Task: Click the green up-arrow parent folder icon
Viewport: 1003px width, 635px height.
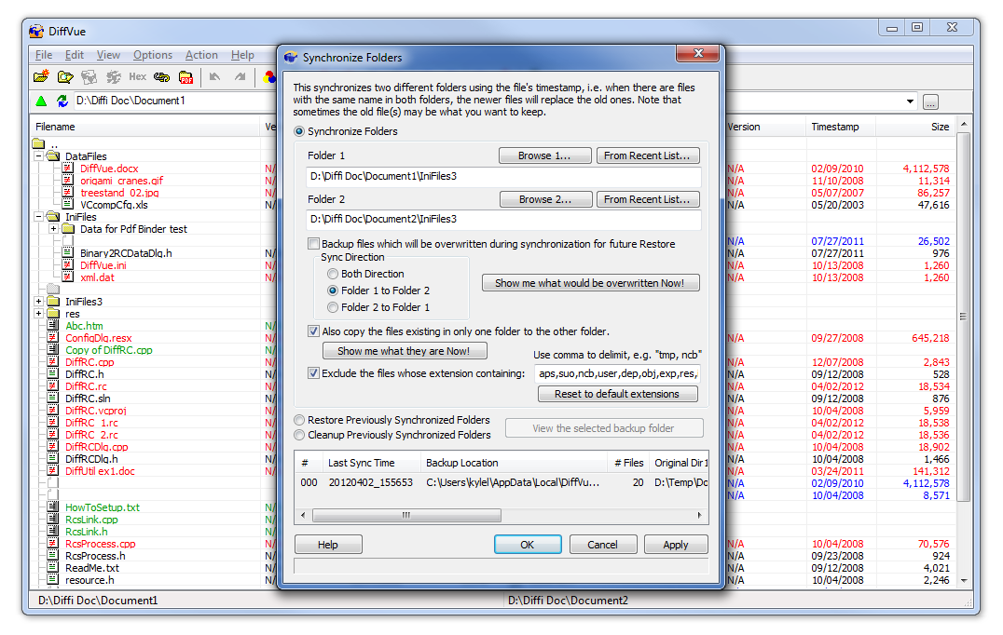Action: (41, 101)
